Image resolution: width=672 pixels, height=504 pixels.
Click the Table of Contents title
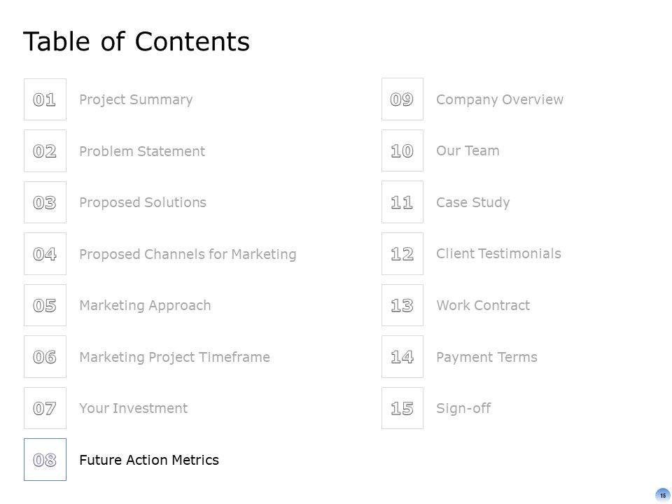[x=136, y=42]
